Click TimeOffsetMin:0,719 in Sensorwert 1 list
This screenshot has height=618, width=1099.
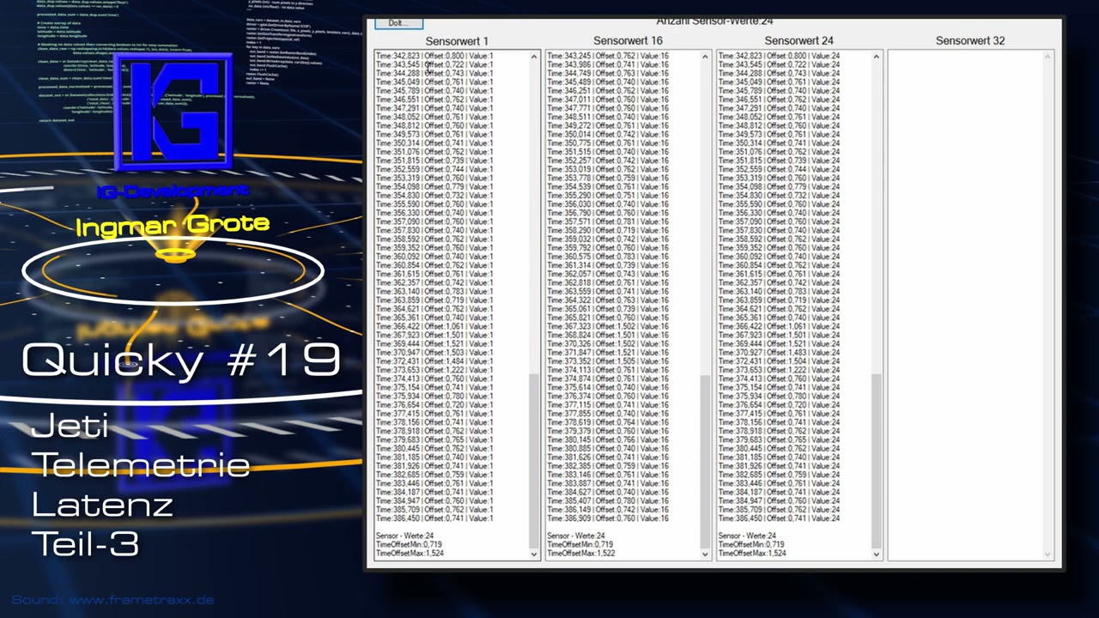click(408, 545)
